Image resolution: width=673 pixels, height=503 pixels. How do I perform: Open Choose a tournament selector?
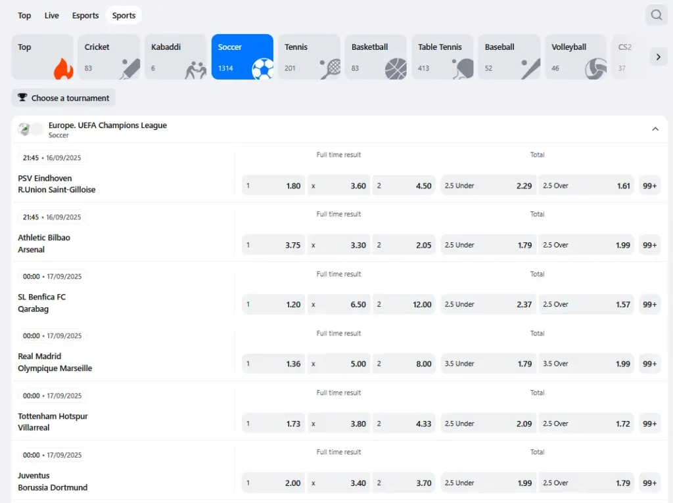point(63,98)
